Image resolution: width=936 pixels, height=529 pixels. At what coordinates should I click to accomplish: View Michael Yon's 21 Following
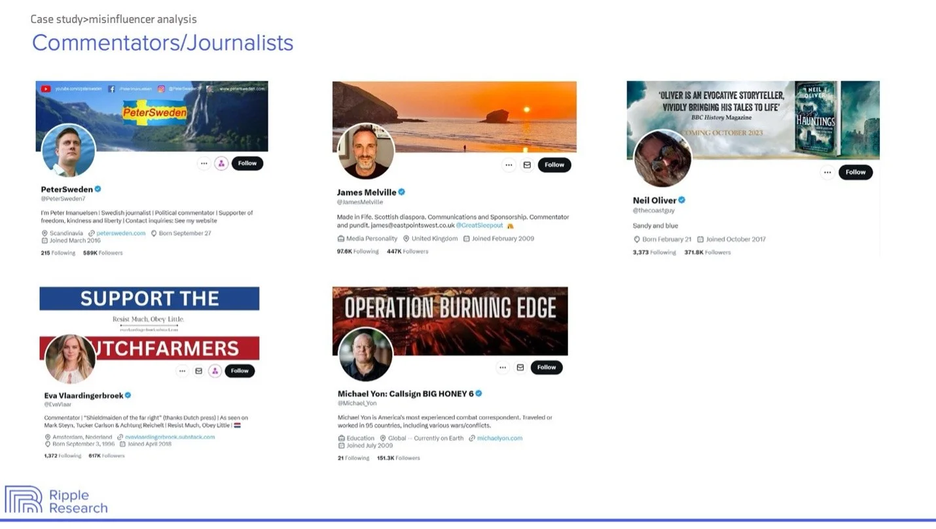353,458
